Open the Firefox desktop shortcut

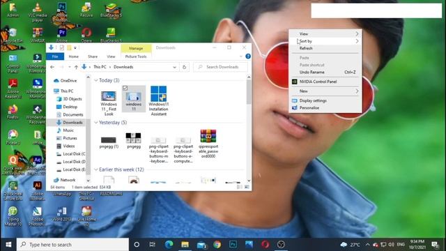13,112
